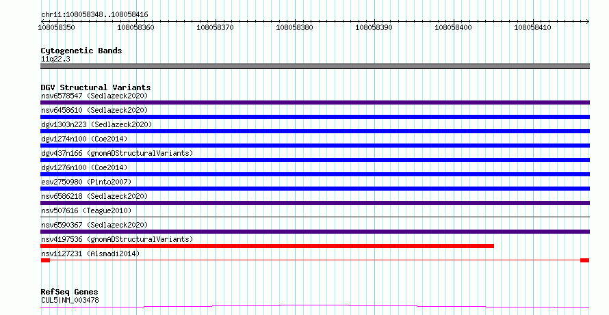Click the purple bar for nsv6578547
609x315 pixels.
(315, 102)
